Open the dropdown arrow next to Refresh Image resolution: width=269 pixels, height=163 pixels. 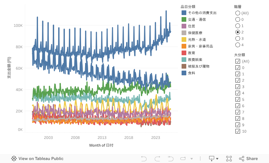[x=192, y=159]
